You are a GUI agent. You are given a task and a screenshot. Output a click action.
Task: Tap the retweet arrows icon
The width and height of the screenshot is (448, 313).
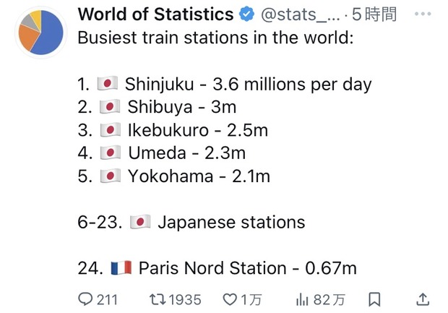coord(158,299)
